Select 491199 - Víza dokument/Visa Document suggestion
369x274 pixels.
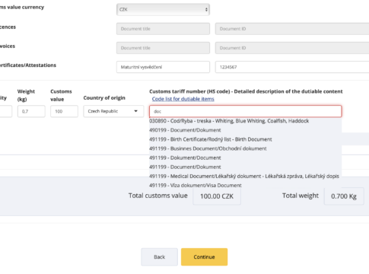coord(245,185)
